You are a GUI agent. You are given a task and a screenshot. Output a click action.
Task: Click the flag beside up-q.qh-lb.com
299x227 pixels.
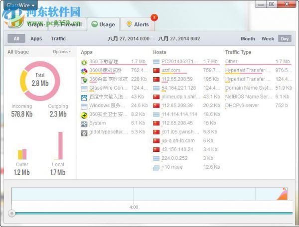click(156, 141)
